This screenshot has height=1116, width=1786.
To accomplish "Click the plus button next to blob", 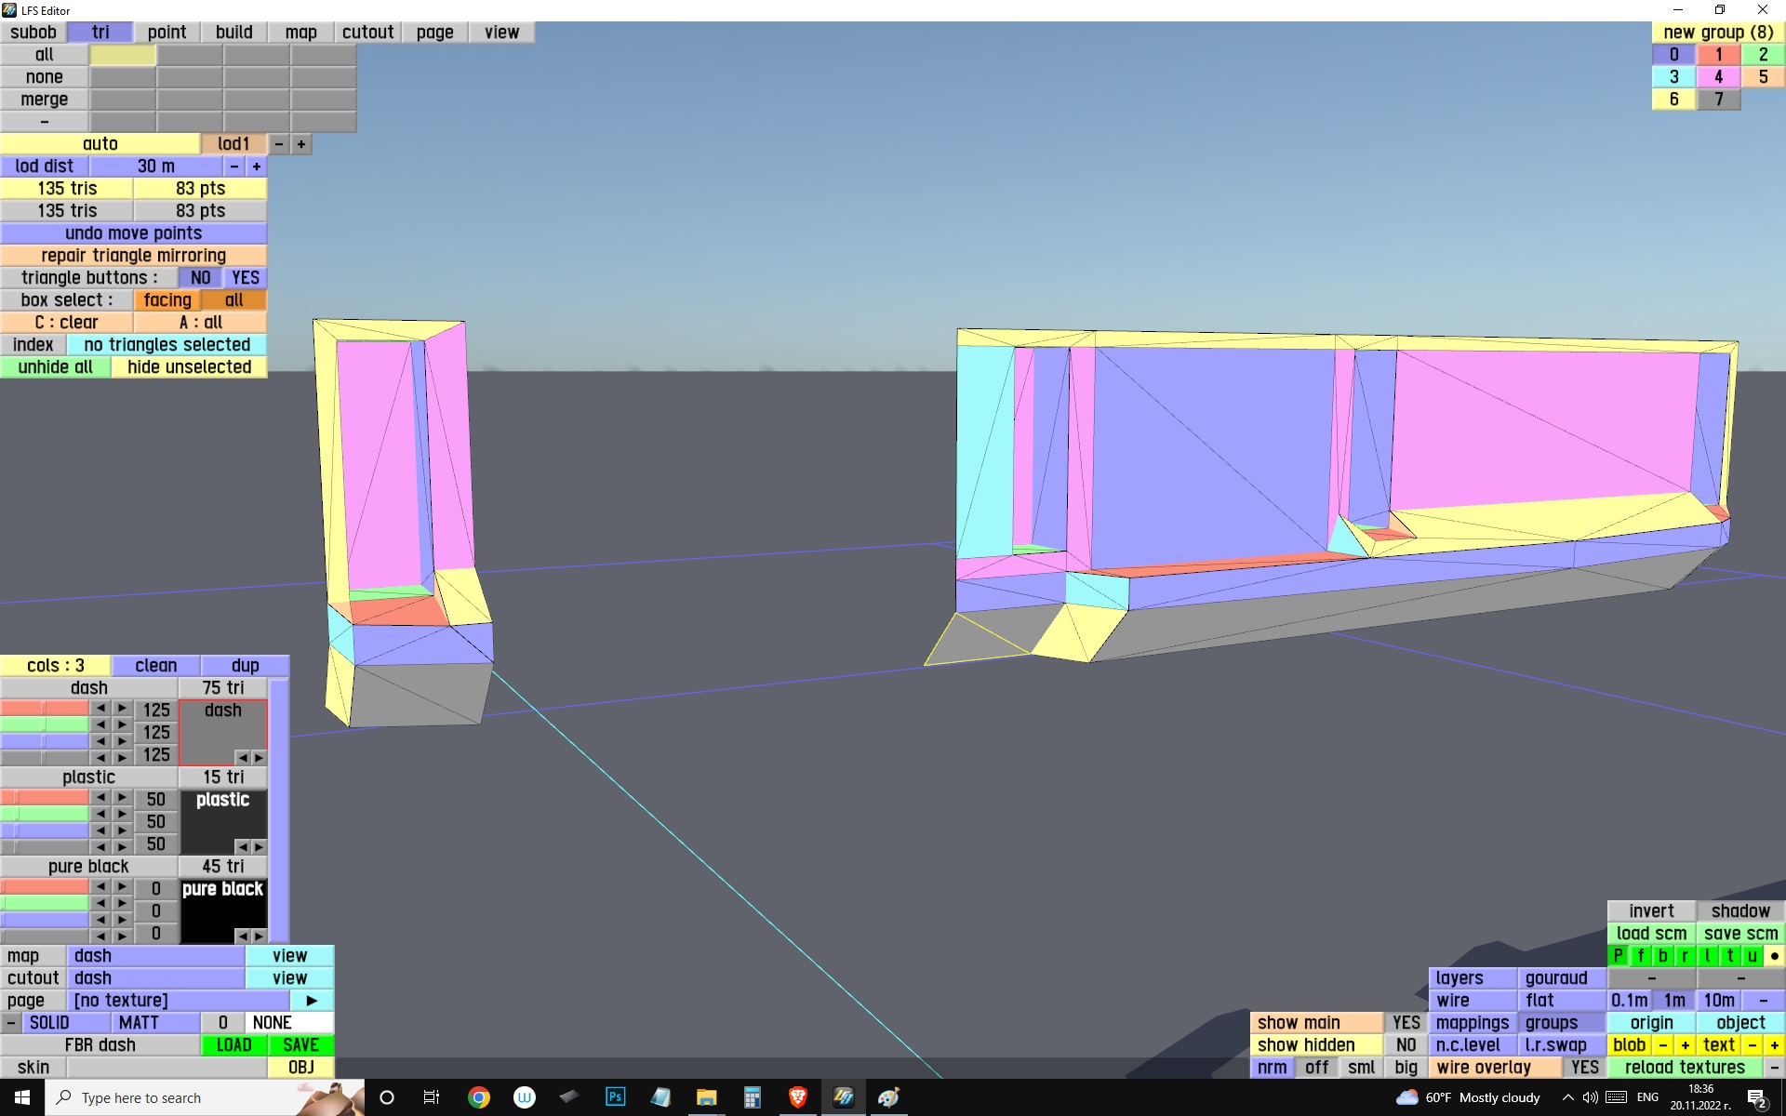I will click(1685, 1045).
